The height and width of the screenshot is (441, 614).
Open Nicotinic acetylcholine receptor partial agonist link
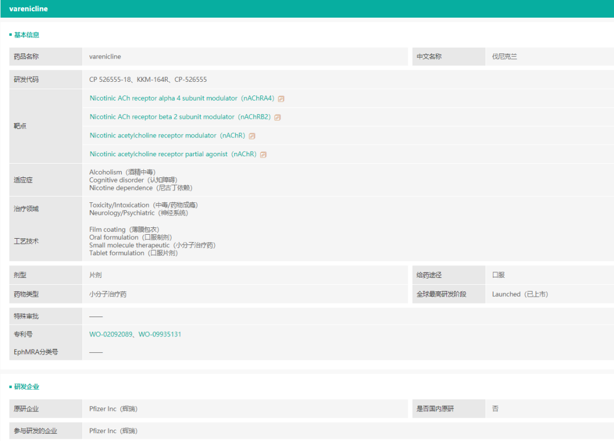[173, 154]
